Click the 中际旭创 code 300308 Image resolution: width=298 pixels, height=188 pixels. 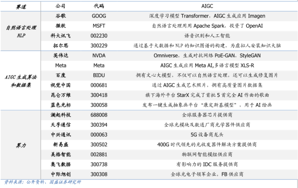[99, 174]
